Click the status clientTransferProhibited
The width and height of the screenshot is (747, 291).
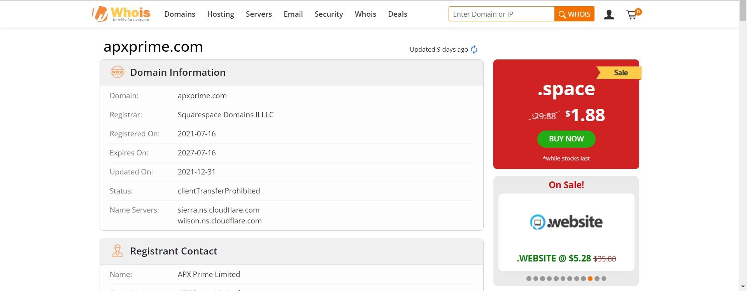pyautogui.click(x=219, y=191)
